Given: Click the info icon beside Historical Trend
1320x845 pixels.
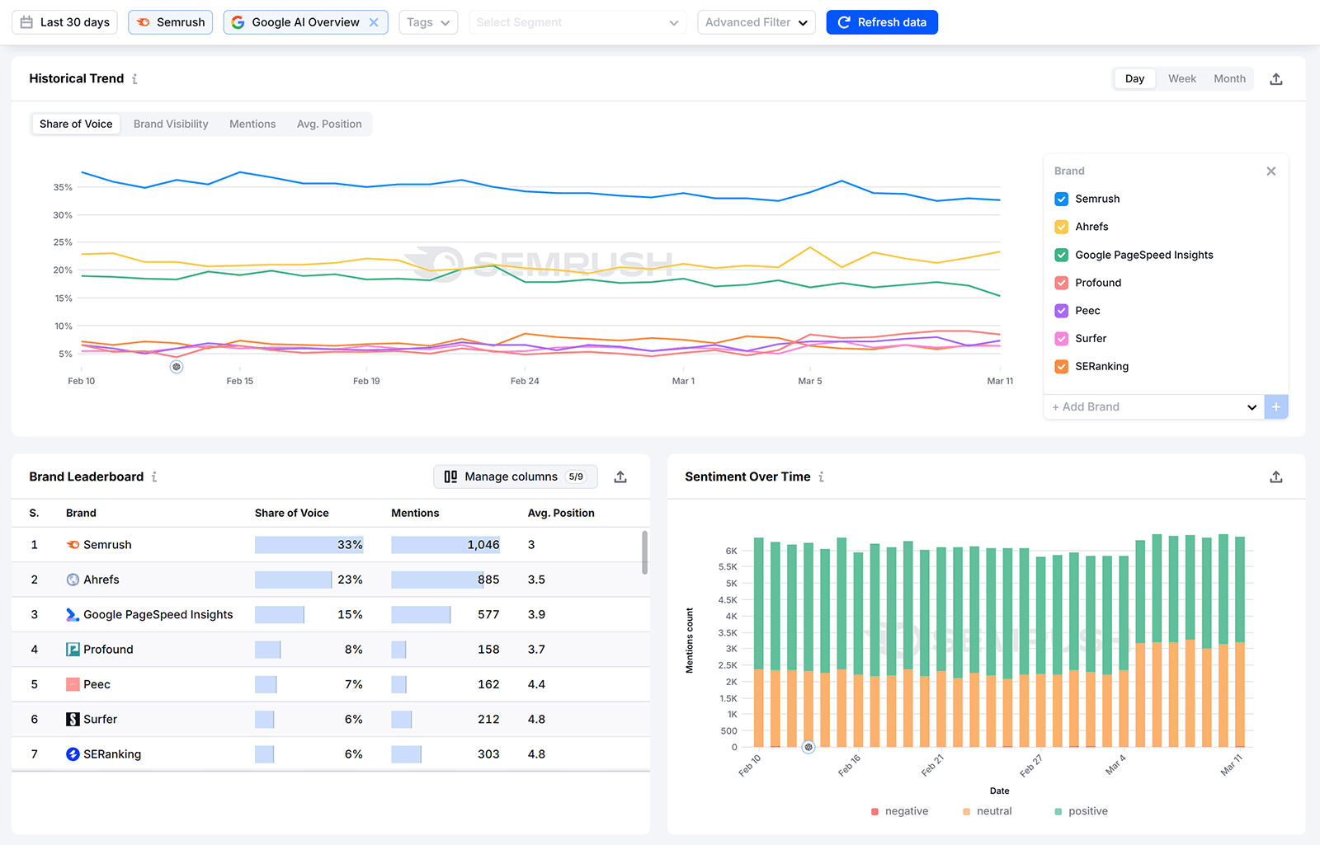Looking at the screenshot, I should 135,78.
